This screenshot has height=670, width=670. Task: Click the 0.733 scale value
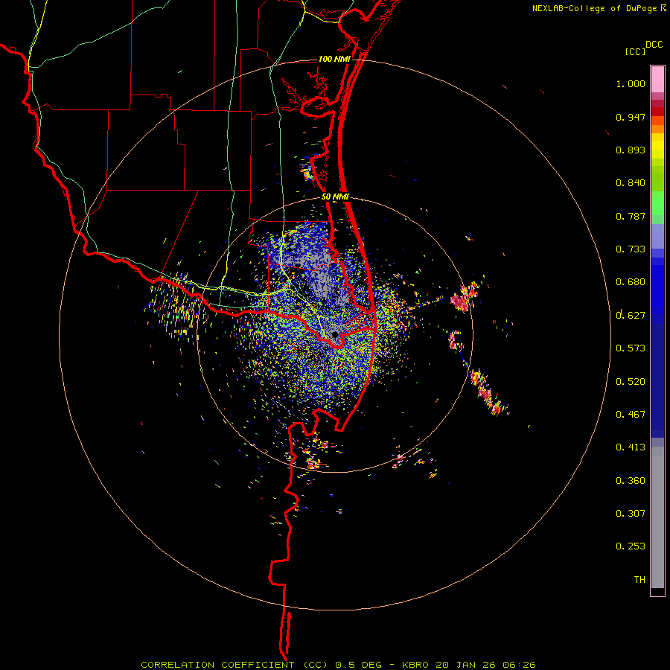(x=631, y=249)
